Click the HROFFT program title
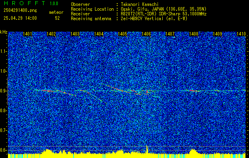The width and height of the screenshot is (249, 158). (x=24, y=3)
